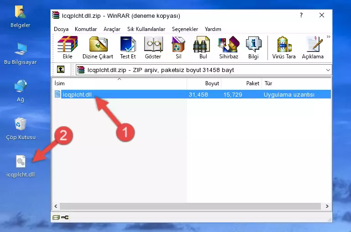Select the icqplcht.dll file row
Viewport: 351px width, 232px height.
(x=192, y=94)
